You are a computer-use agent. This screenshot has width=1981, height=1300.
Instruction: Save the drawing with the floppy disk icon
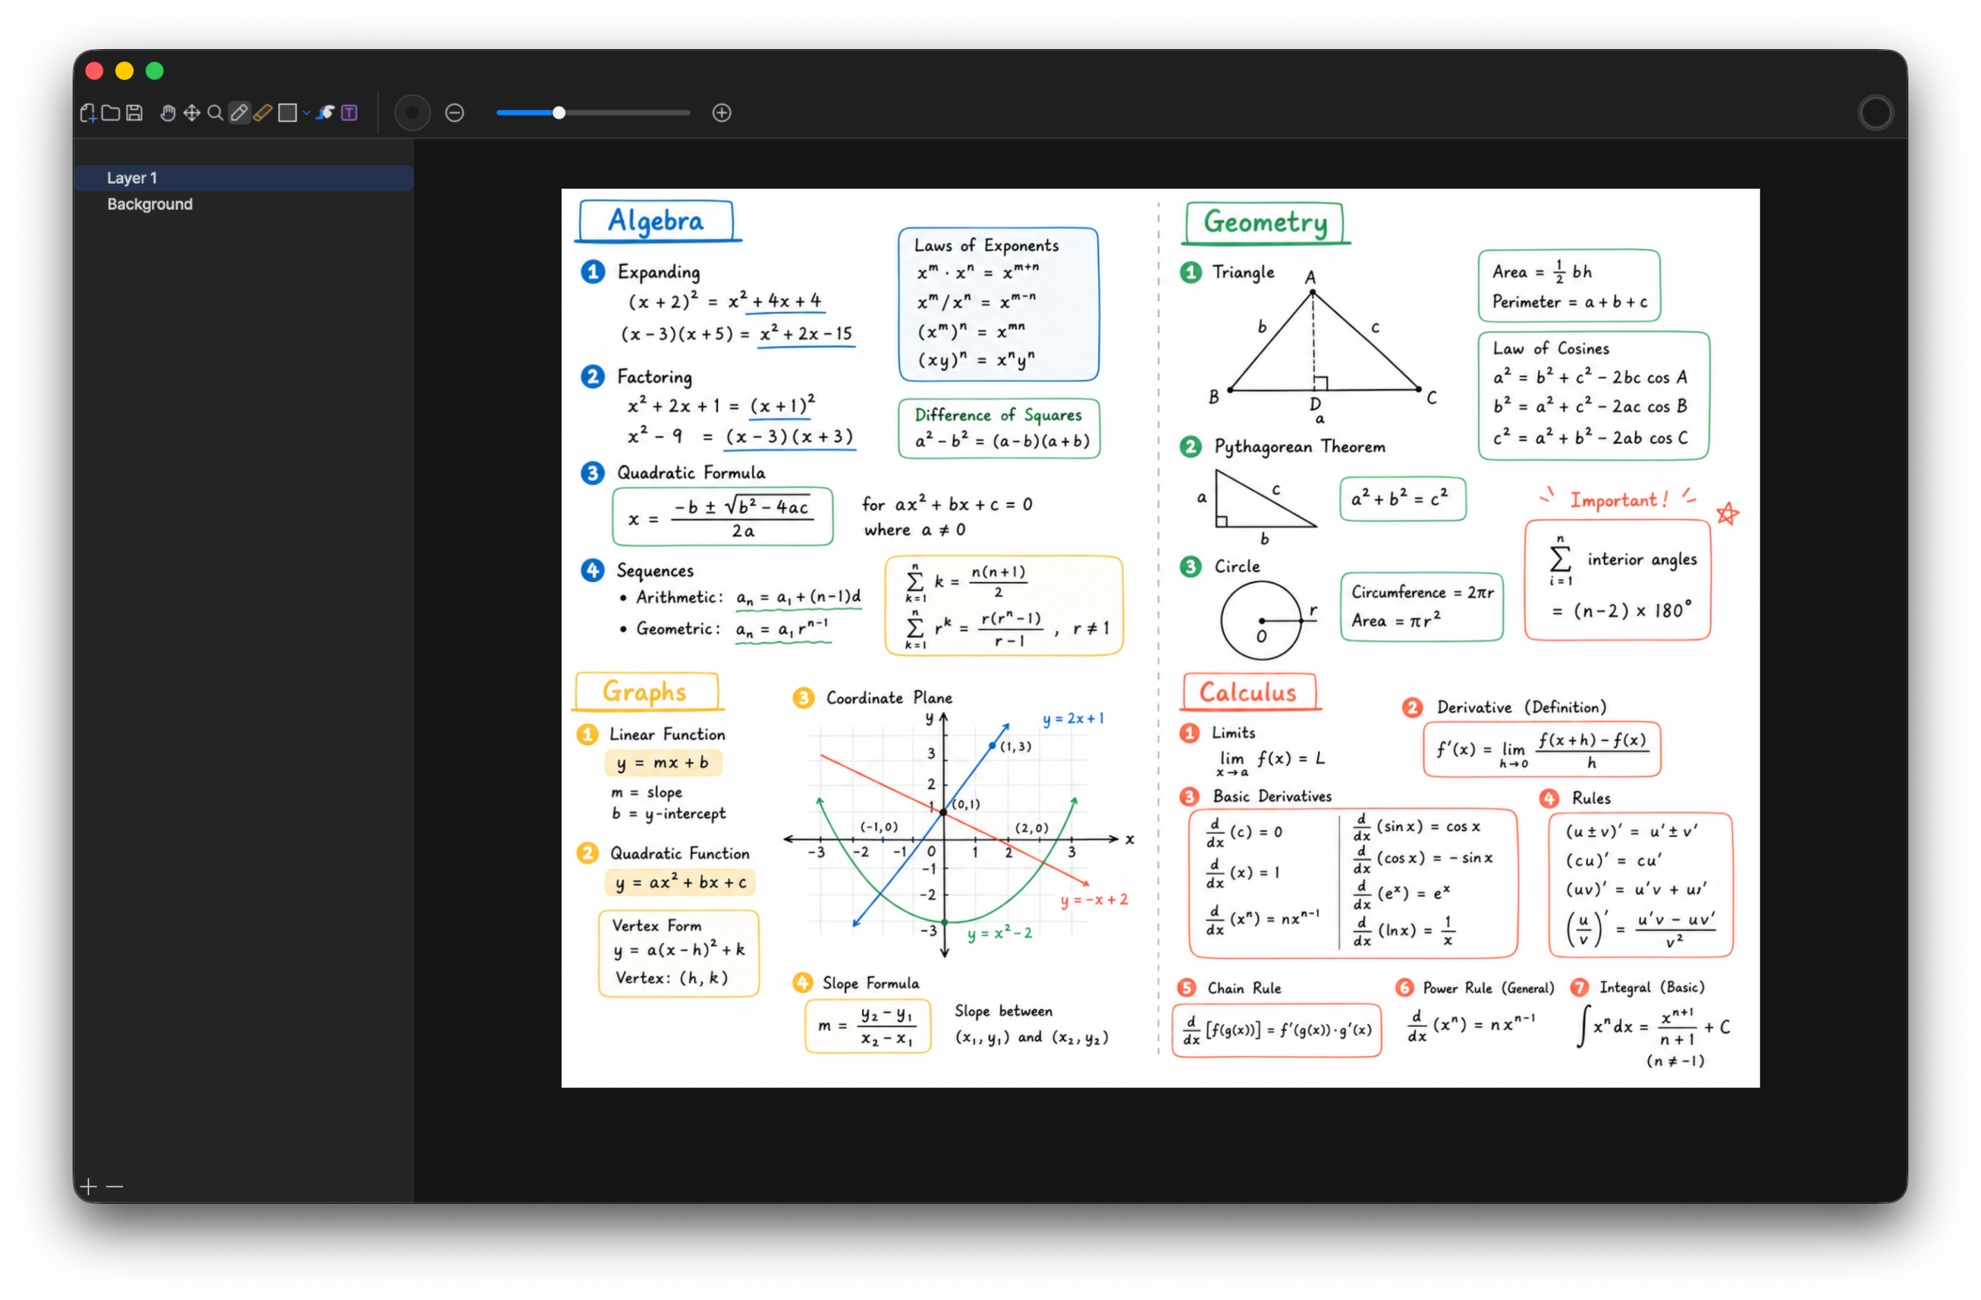tap(134, 113)
